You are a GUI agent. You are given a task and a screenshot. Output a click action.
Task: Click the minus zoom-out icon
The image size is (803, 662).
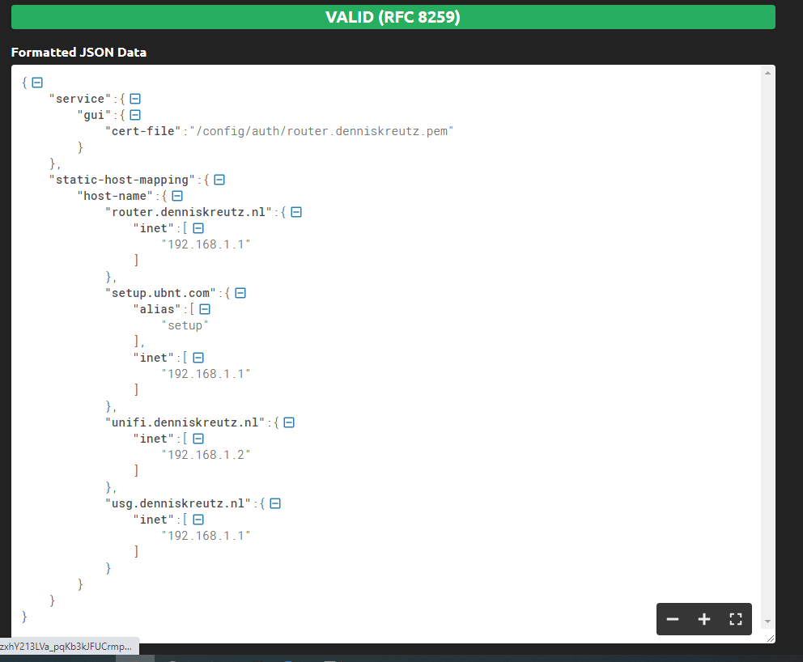pos(673,619)
